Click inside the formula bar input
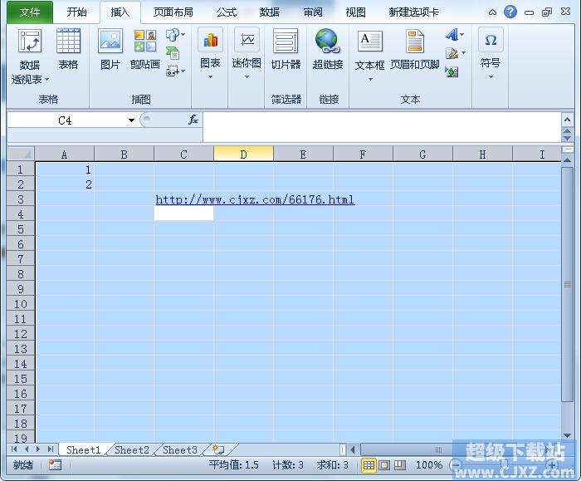 [382, 127]
